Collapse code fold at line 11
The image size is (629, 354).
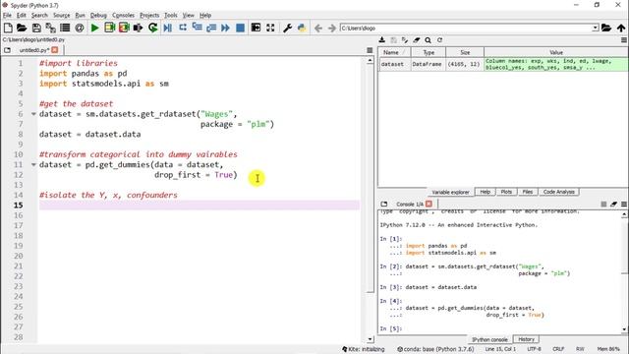point(33,164)
